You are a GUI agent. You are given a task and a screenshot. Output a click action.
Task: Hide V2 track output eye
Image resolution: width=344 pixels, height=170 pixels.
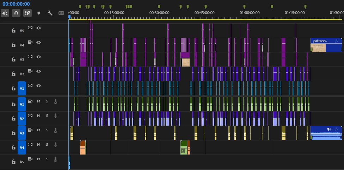tap(39, 71)
